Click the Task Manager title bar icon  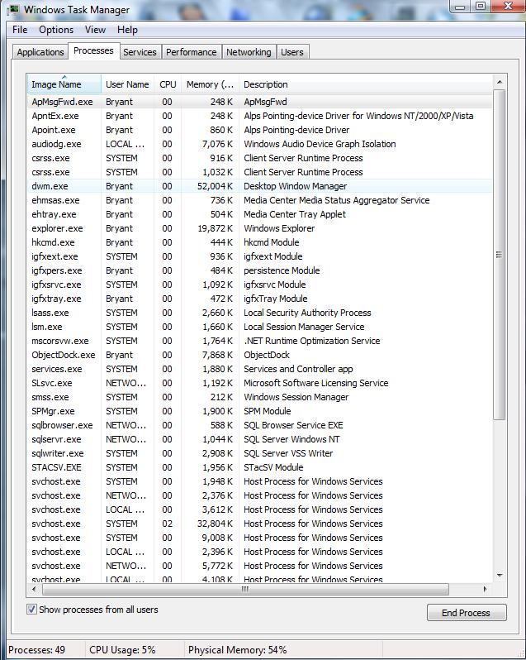point(13,9)
